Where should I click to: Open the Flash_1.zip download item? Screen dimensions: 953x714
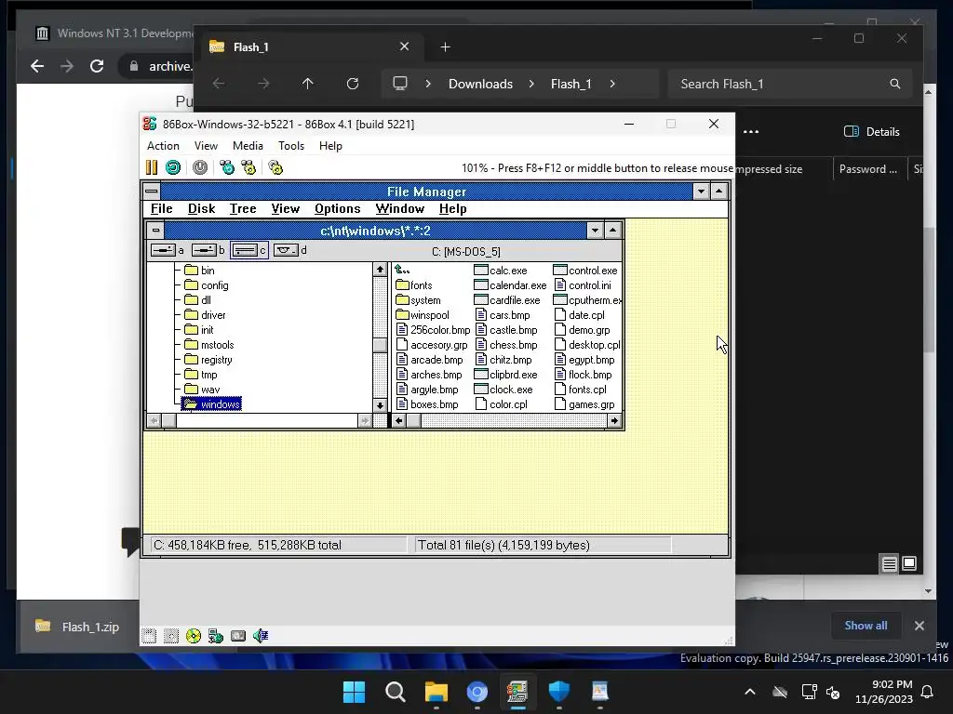(x=78, y=627)
